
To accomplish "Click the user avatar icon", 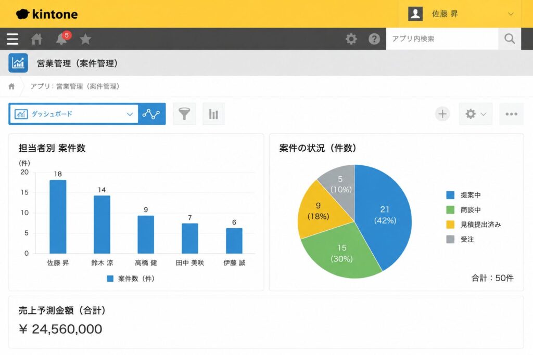I will tap(415, 14).
